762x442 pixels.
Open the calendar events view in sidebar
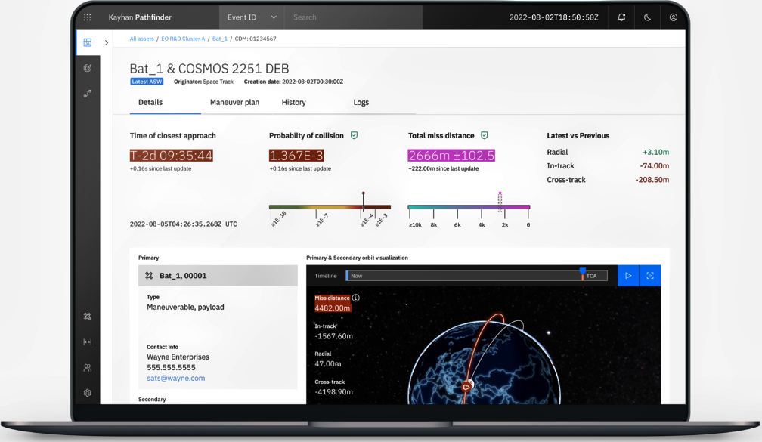click(x=88, y=42)
